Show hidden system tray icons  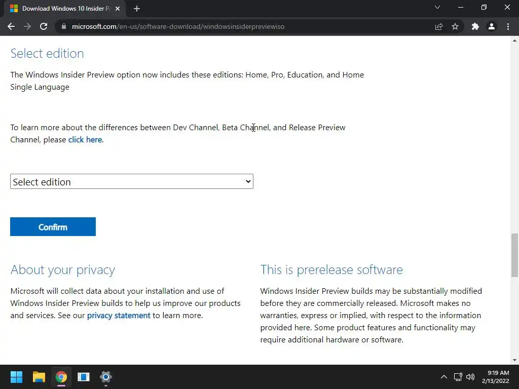(444, 377)
